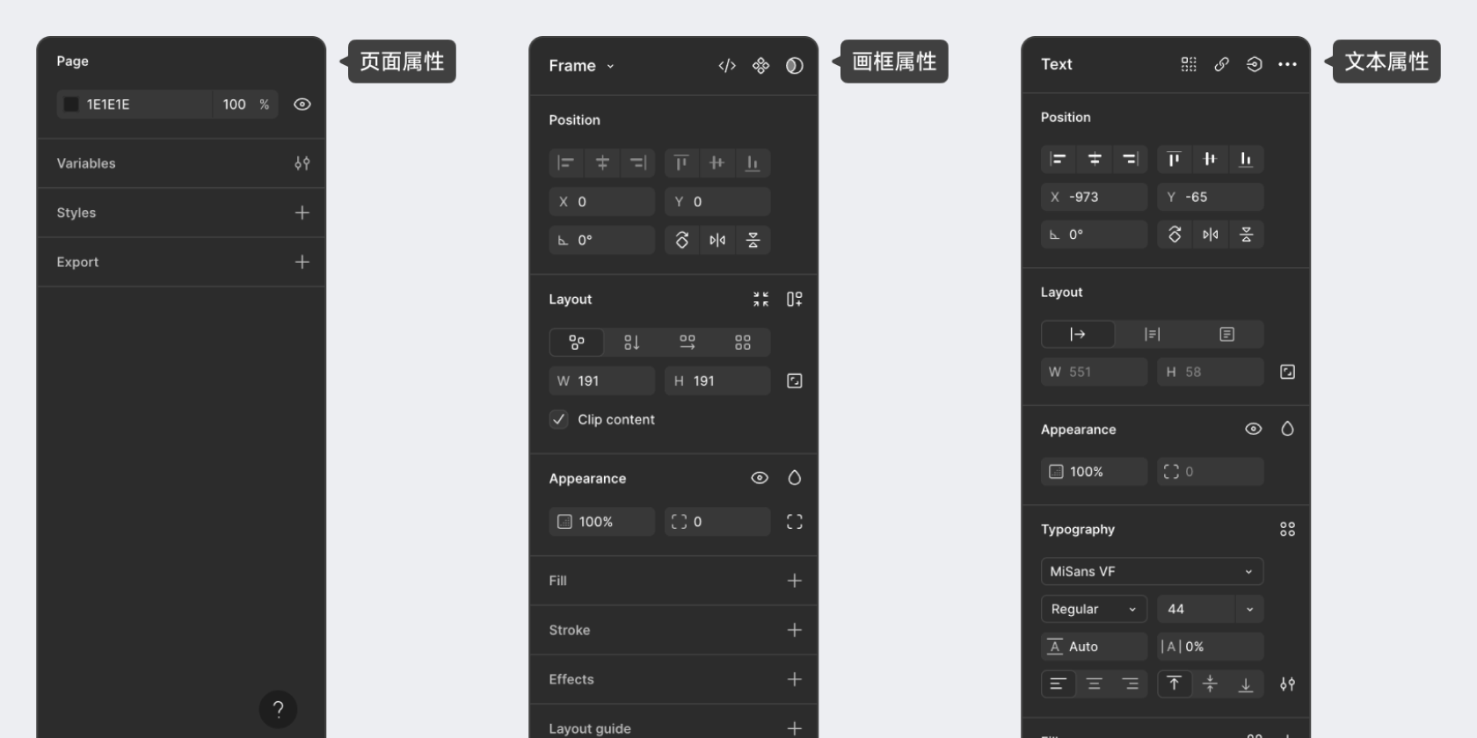Image resolution: width=1477 pixels, height=738 pixels.
Task: Click the blend mode droplet in Frame Appearance
Action: (794, 478)
